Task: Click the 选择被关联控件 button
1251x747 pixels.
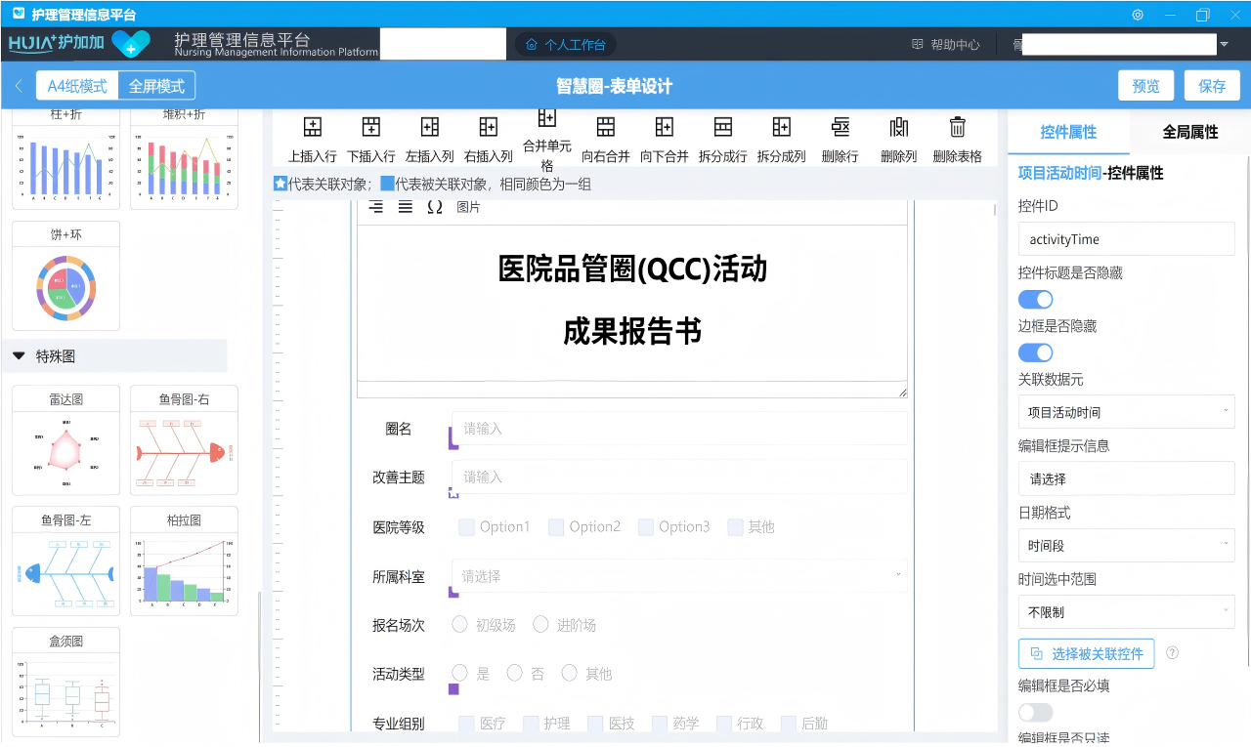Action: (x=1086, y=653)
